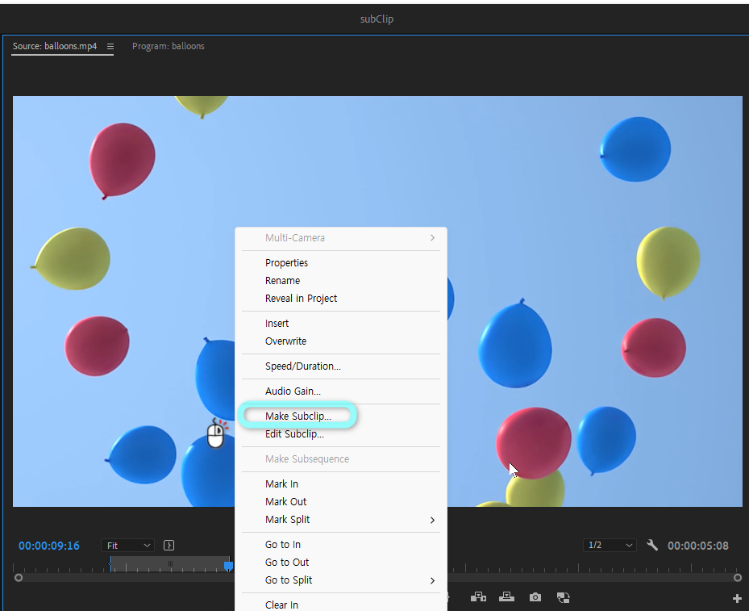Click the left zoom scrollbar handle

point(19,578)
